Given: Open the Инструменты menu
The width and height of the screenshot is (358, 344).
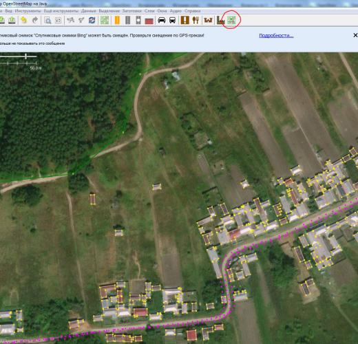Looking at the screenshot, I should pyautogui.click(x=28, y=11).
